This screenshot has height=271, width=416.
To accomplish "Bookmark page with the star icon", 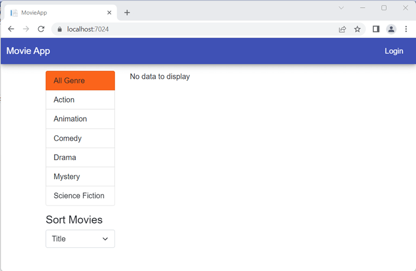I will [x=357, y=29].
